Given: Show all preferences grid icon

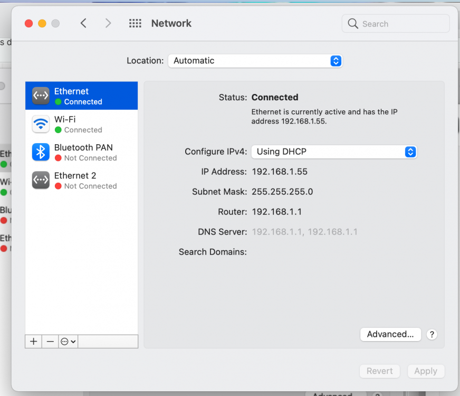Looking at the screenshot, I should 135,23.
